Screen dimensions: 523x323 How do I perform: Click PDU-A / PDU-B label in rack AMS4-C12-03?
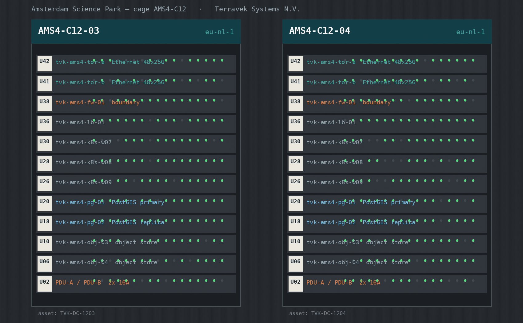coord(78,282)
